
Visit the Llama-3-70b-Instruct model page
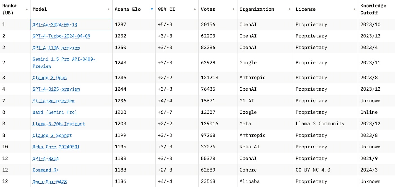point(59,124)
